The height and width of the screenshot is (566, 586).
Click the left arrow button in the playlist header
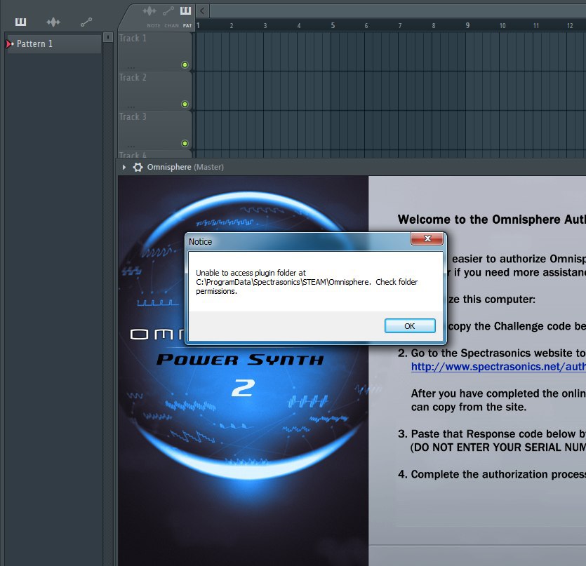point(202,11)
